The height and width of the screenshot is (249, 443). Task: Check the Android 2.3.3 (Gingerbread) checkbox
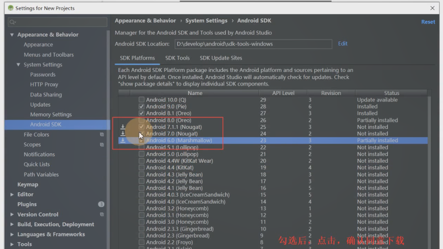(x=142, y=229)
